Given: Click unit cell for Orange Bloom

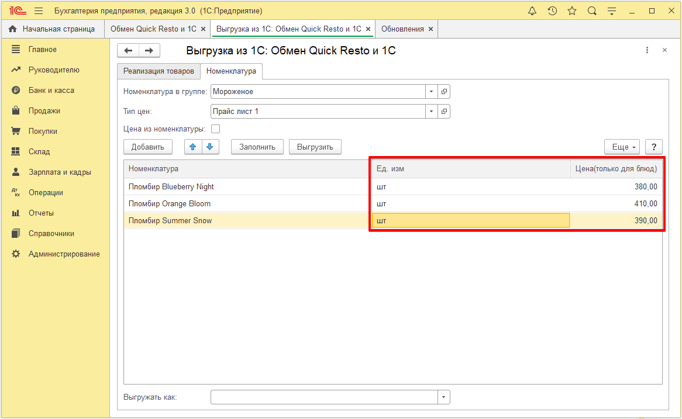Looking at the screenshot, I should click(x=471, y=204).
